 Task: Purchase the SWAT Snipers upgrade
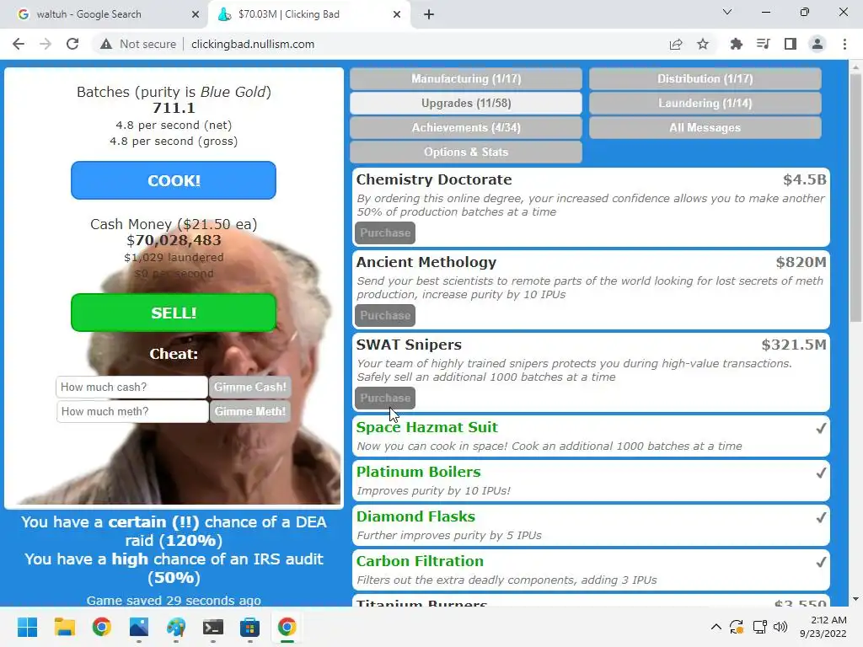[x=384, y=398]
